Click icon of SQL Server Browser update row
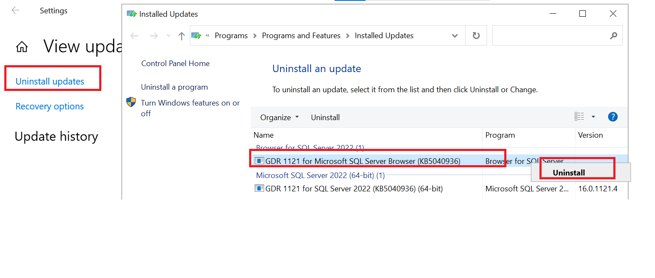This screenshot has width=655, height=278. pos(259,161)
